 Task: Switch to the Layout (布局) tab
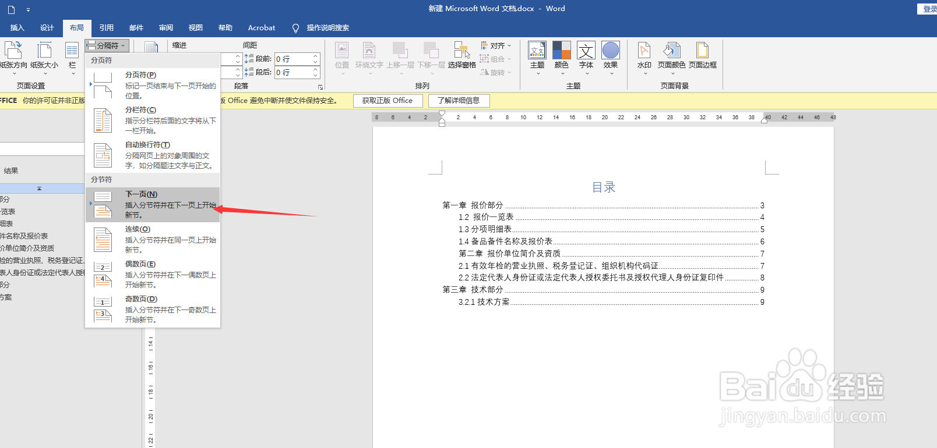pyautogui.click(x=77, y=27)
